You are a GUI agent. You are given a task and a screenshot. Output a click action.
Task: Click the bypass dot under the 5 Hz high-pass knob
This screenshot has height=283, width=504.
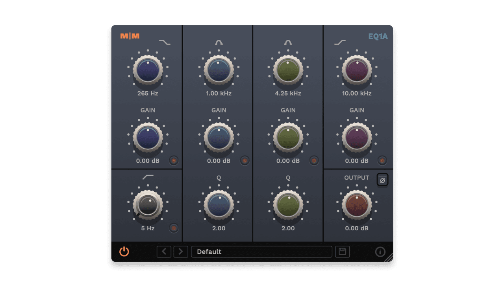[x=174, y=228]
